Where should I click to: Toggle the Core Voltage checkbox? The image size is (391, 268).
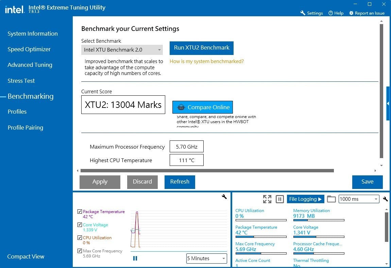click(x=80, y=225)
